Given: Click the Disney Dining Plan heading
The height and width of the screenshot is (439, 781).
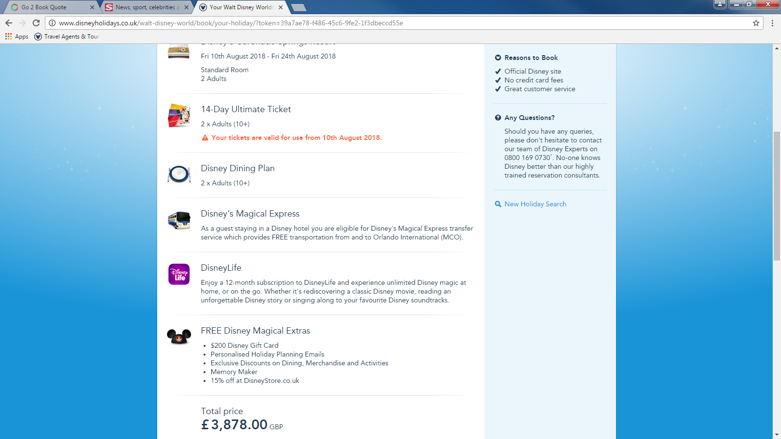Looking at the screenshot, I should coord(238,168).
